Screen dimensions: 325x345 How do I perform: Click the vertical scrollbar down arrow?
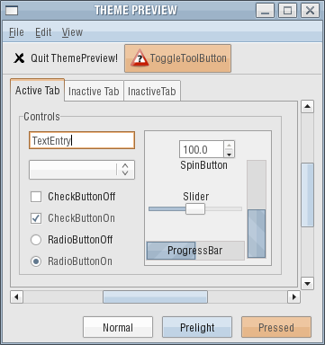tap(308, 283)
